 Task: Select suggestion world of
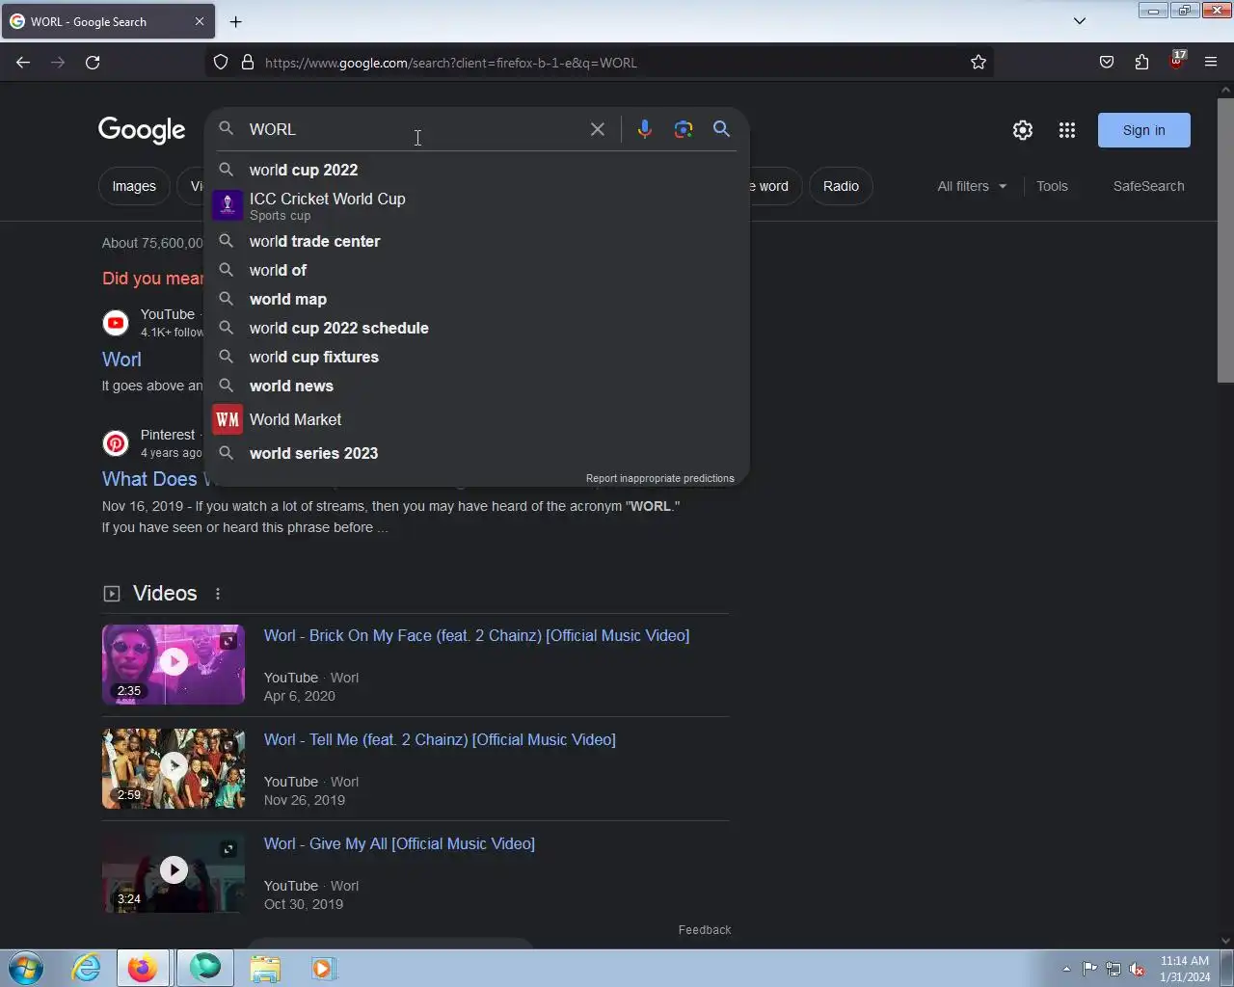478,270
